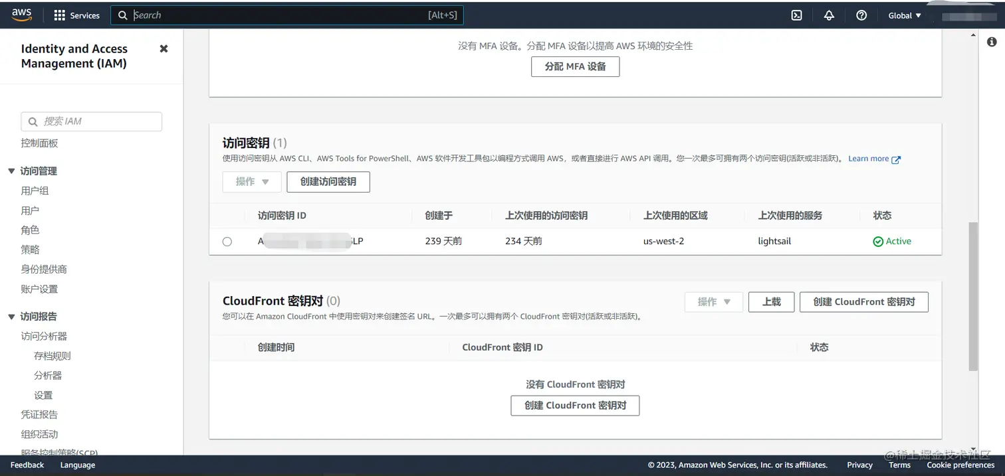Click the 234 天前 last used cell
The image size is (1005, 476).
[524, 242]
